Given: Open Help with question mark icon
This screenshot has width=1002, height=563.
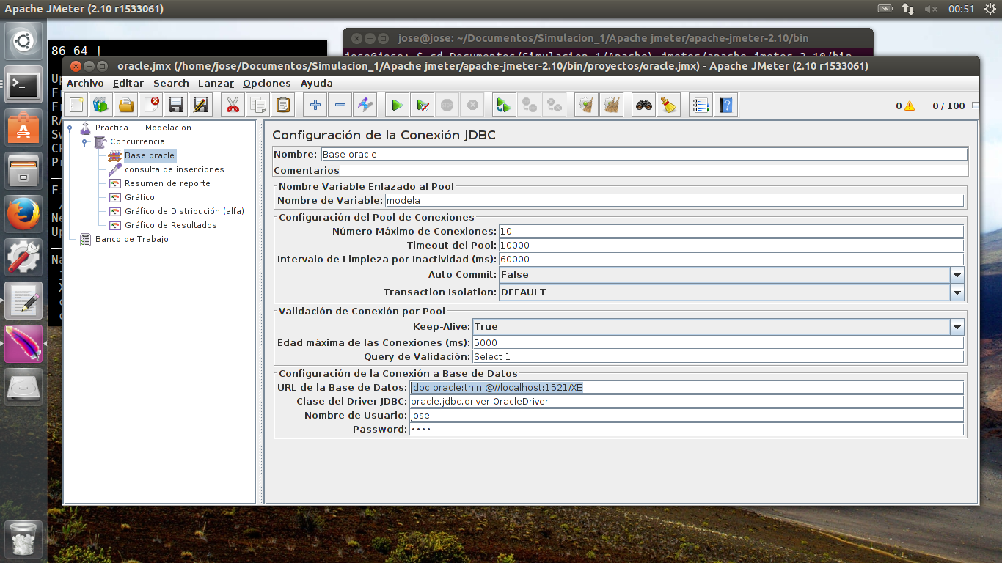Looking at the screenshot, I should (726, 106).
